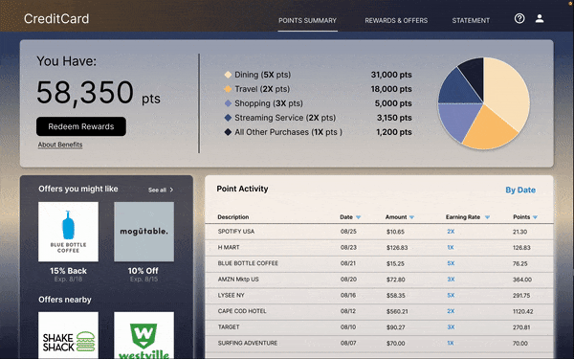The image size is (574, 359).
Task: Click the 10% Off offer label
Action: pyautogui.click(x=143, y=271)
